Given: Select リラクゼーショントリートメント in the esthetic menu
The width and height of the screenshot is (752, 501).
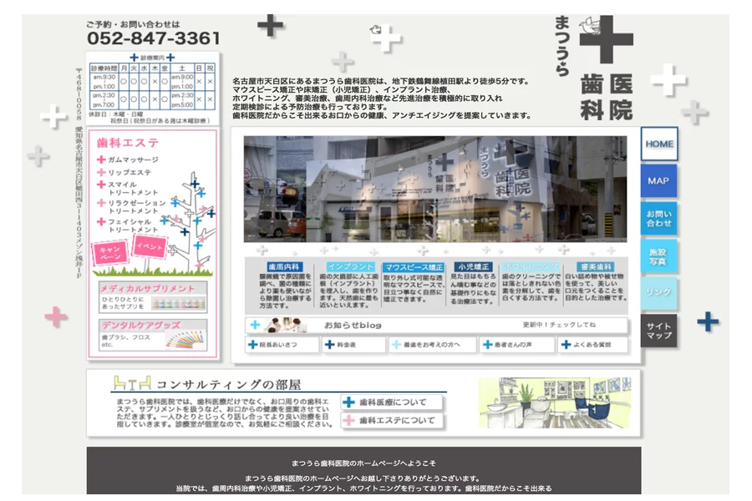Looking at the screenshot, I should [x=131, y=206].
